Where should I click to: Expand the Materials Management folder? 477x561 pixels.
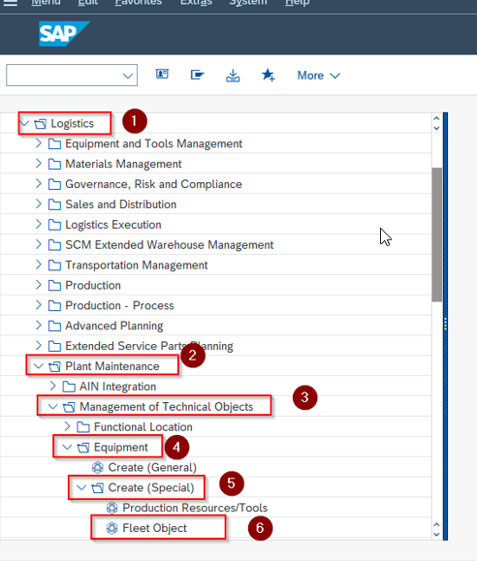(39, 164)
